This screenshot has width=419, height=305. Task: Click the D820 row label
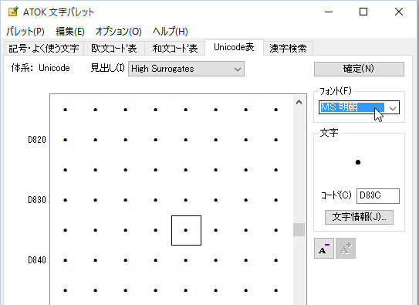pyautogui.click(x=37, y=140)
